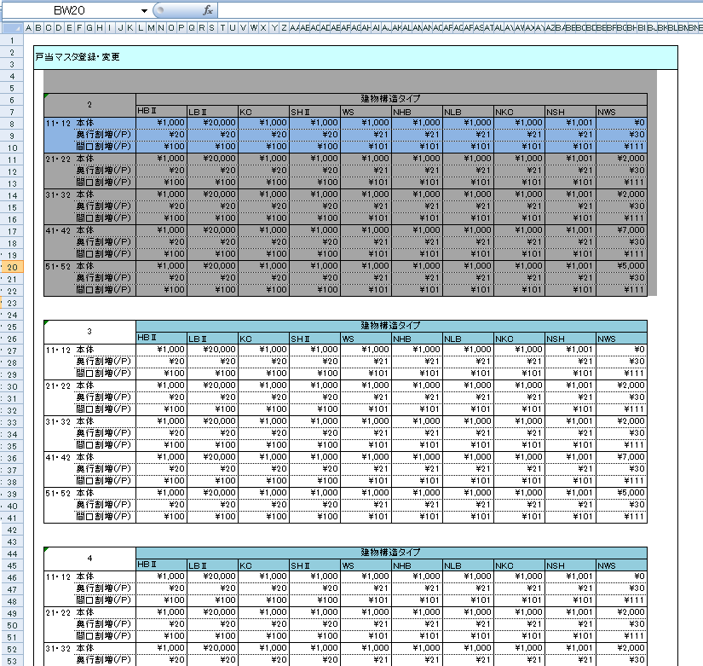Click the 51・52 本体 label in row 39
The image size is (703, 666).
[70, 493]
